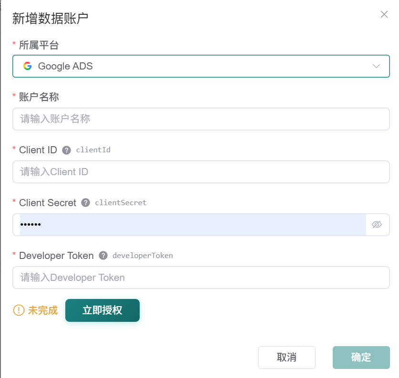Viewport: 399px width, 378px height.
Task: Open the 所属平台 Google ADS dropdown
Action: [201, 66]
